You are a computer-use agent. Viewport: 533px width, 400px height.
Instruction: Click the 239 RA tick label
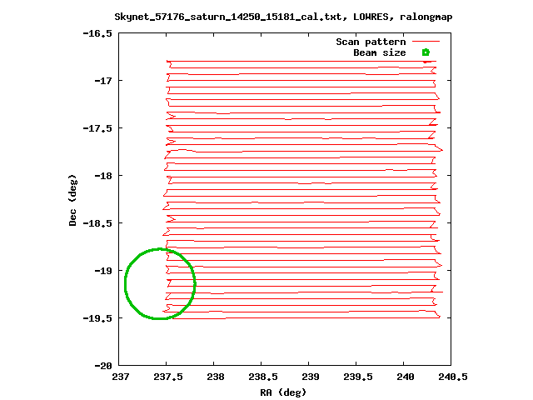coord(311,377)
